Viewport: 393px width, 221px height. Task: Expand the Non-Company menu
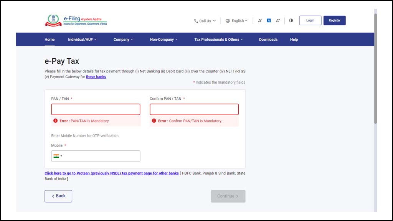(163, 40)
